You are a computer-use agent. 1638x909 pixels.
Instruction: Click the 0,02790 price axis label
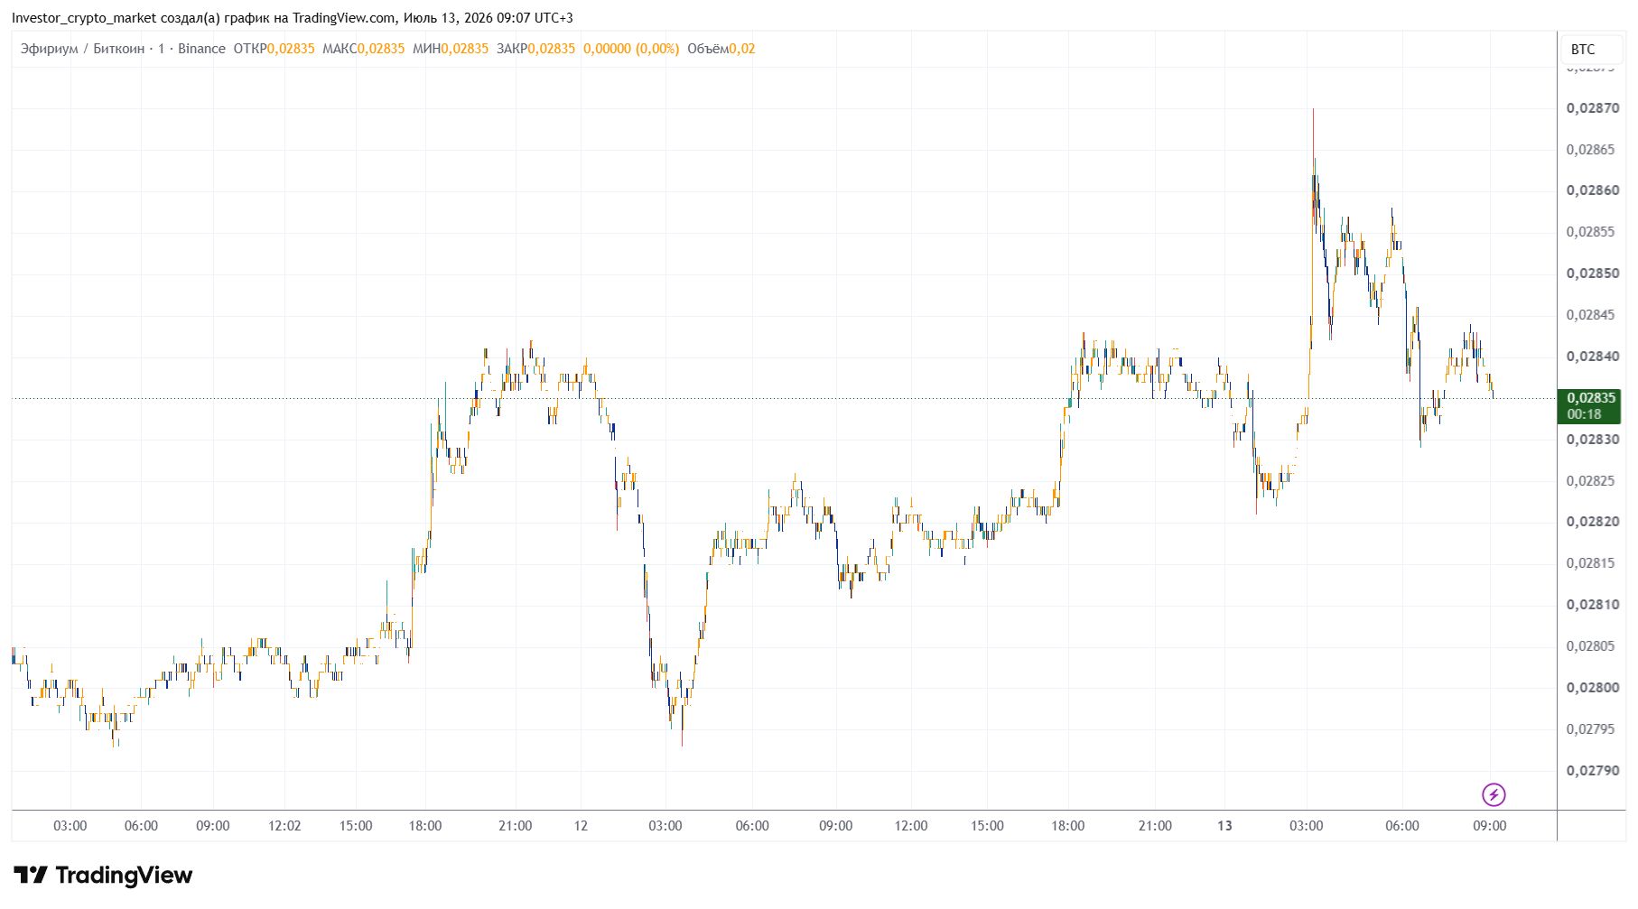tap(1593, 771)
